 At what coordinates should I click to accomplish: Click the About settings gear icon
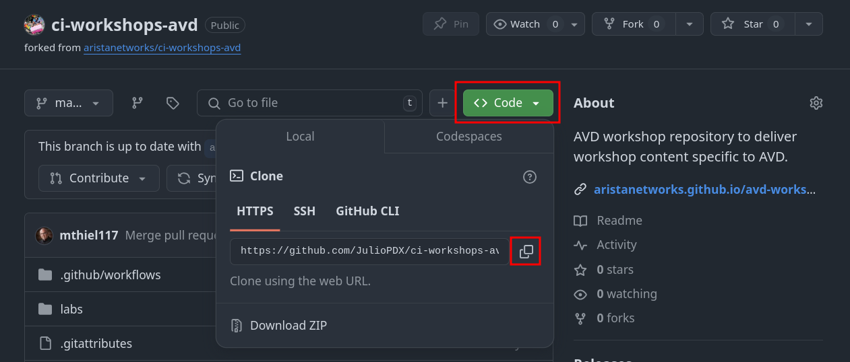tap(816, 103)
